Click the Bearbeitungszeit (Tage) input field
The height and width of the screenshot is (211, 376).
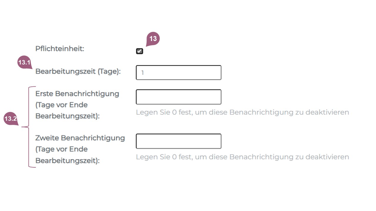click(x=178, y=73)
